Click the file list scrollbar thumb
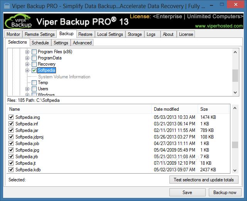The height and width of the screenshot is (201, 247). (x=235, y=145)
